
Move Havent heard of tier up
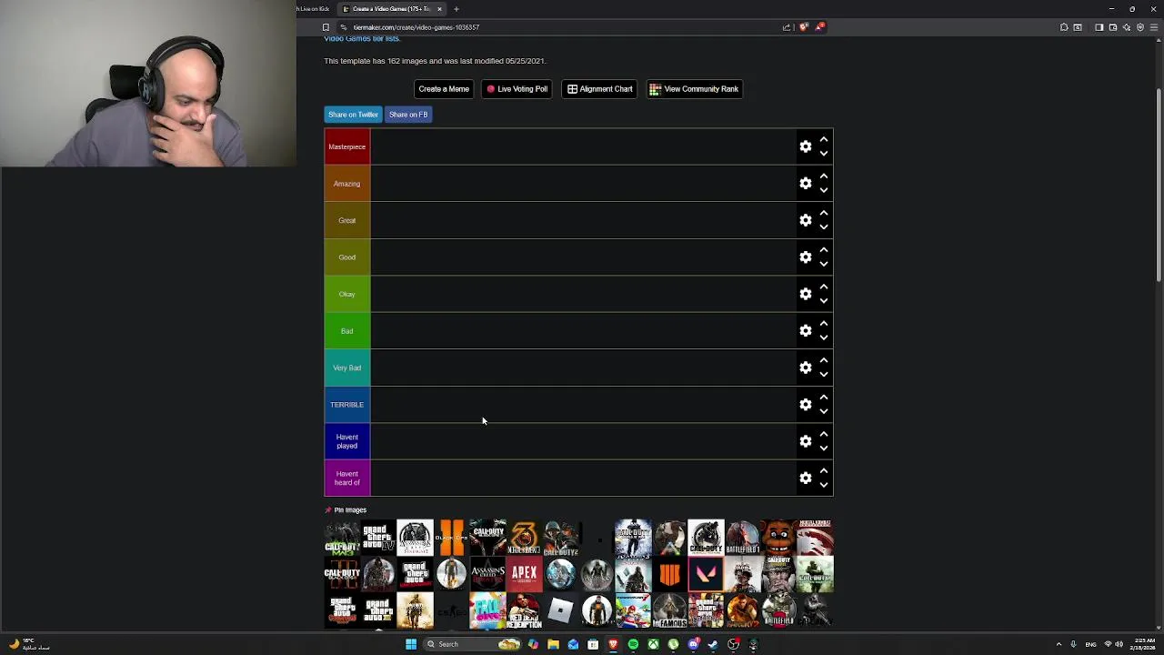click(x=823, y=471)
